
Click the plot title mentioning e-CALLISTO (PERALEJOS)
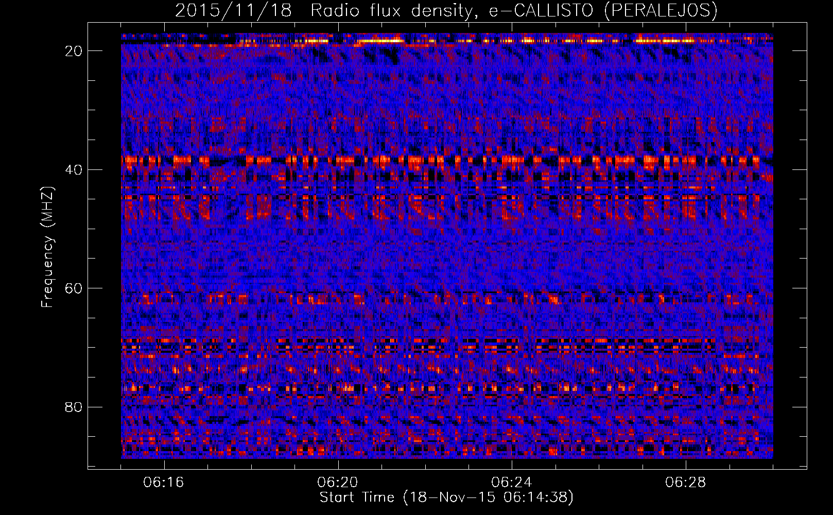click(x=446, y=10)
